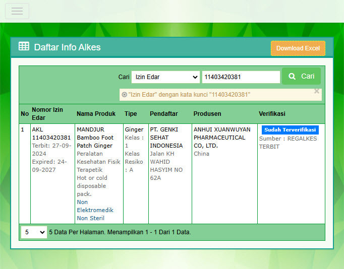Screen dimensions: 344x269
Task: Expand the Izin Edar search category dropdown
Action: tap(165, 77)
